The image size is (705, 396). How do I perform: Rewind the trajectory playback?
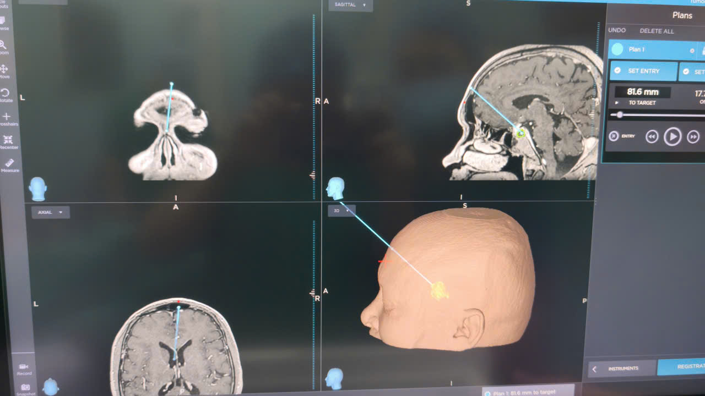pyautogui.click(x=652, y=136)
